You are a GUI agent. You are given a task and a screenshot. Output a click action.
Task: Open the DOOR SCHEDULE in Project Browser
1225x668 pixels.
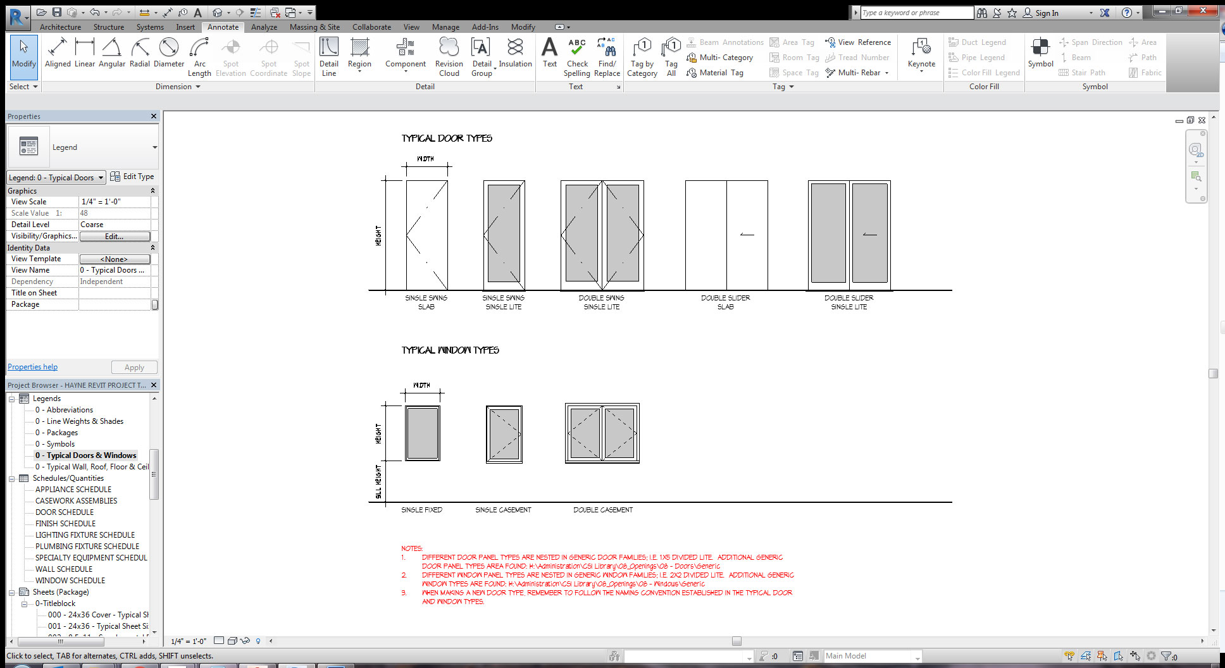coord(65,512)
